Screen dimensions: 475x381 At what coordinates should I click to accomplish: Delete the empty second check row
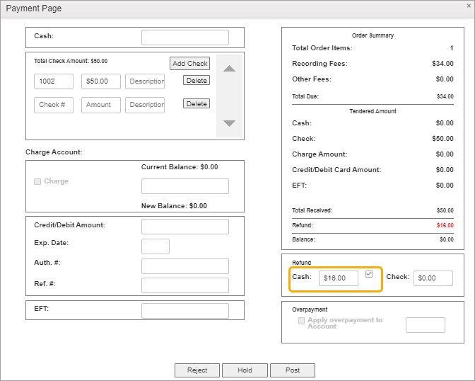pyautogui.click(x=197, y=104)
